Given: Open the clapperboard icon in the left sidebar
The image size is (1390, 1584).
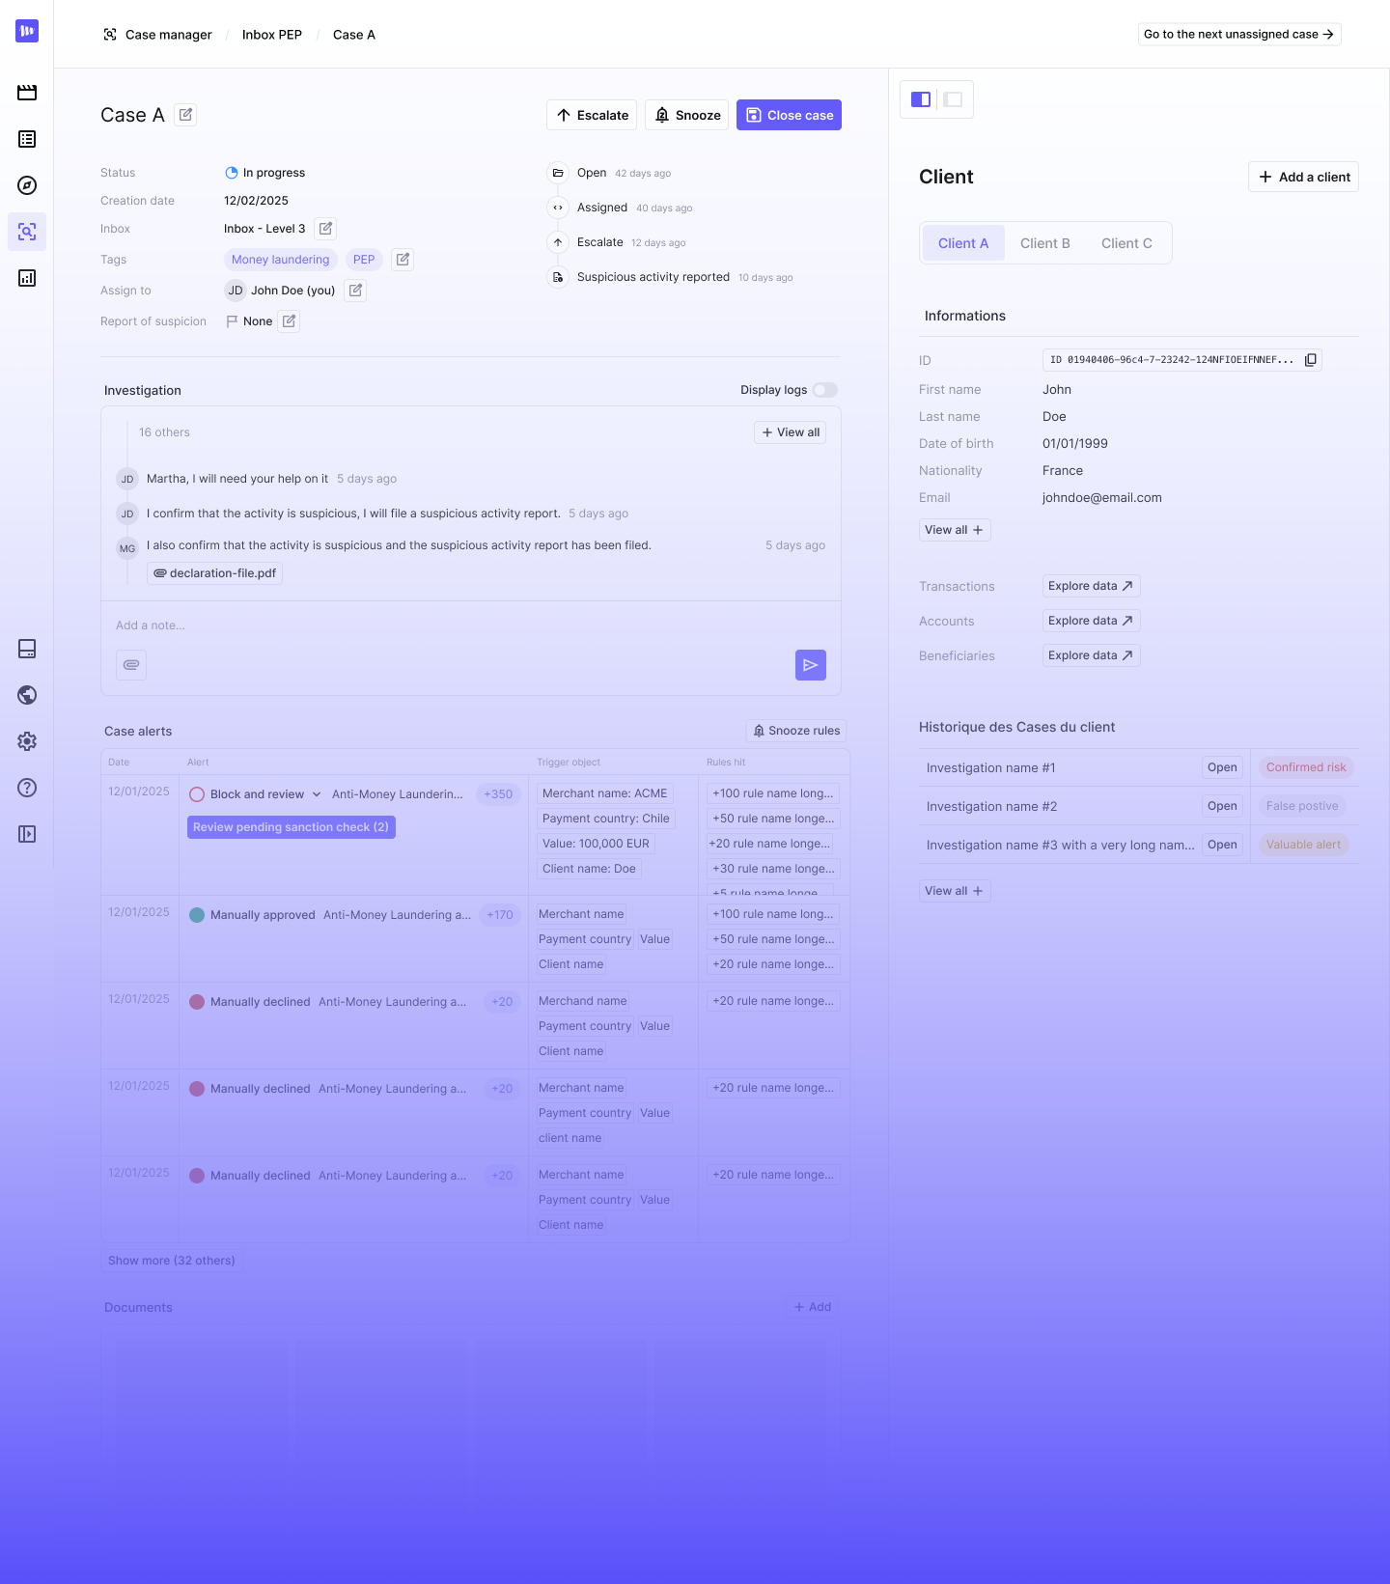Looking at the screenshot, I should point(27,93).
